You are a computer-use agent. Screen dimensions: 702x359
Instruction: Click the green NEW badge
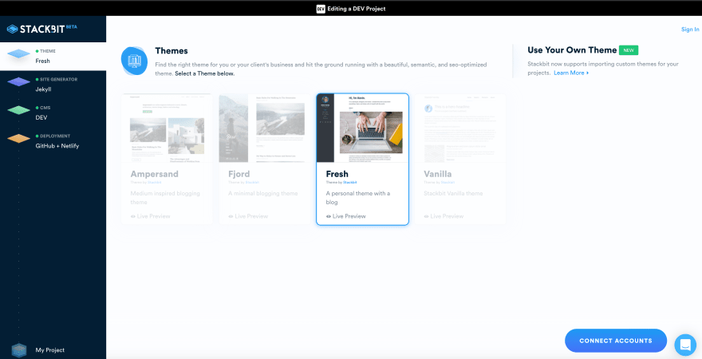click(x=629, y=50)
